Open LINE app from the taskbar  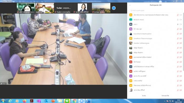[x=67, y=101]
